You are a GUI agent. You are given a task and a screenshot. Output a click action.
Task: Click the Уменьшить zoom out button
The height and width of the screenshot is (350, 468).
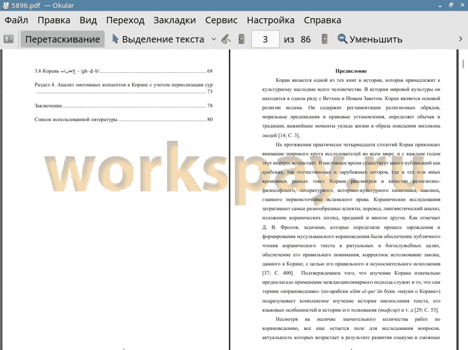click(x=370, y=39)
